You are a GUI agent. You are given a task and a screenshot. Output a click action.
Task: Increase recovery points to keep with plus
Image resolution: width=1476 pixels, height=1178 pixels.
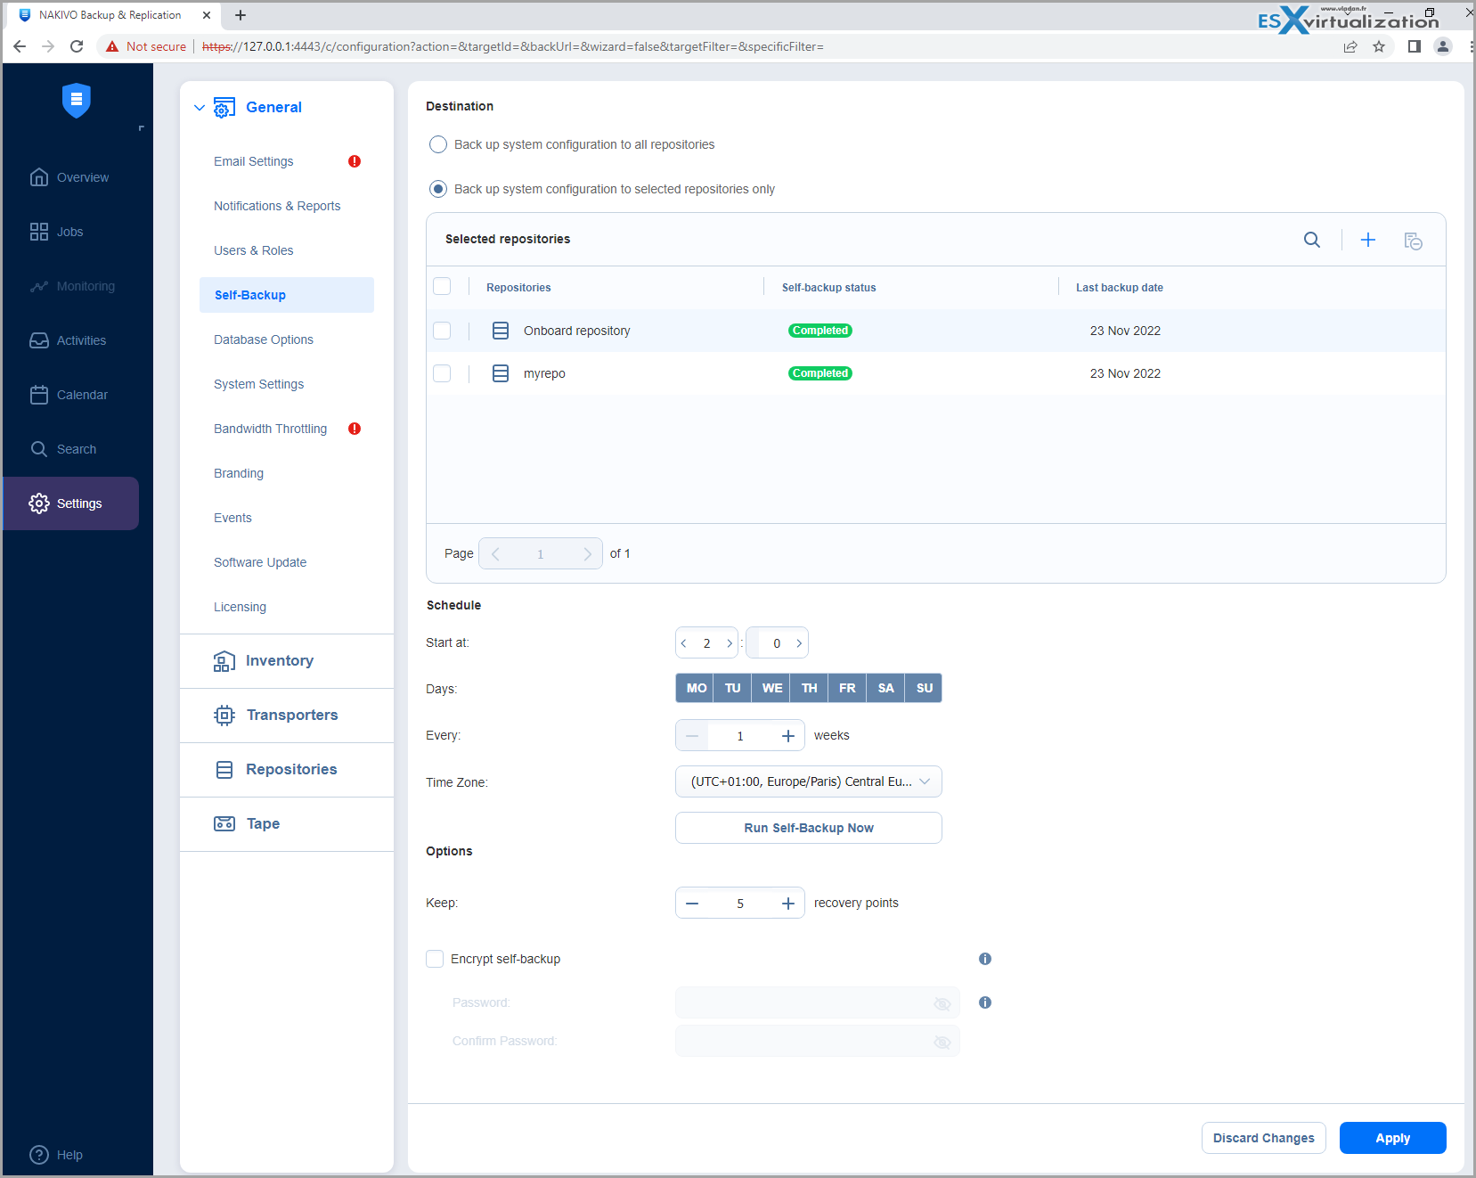pyautogui.click(x=787, y=904)
